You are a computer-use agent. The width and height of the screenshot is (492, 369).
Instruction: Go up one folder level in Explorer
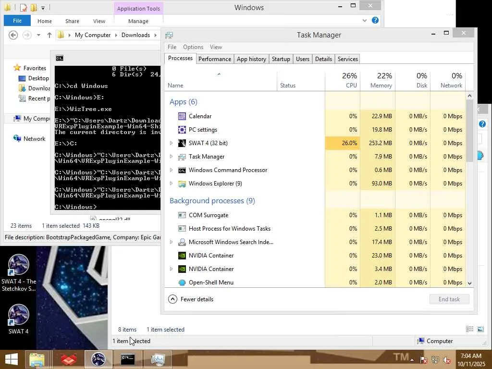49,35
